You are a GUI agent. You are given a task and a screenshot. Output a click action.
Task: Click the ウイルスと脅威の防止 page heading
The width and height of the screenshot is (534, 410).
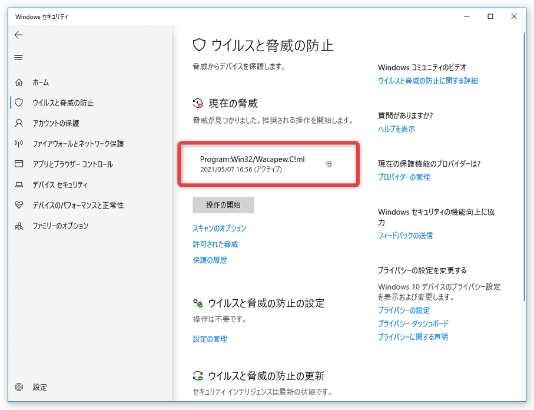(272, 45)
